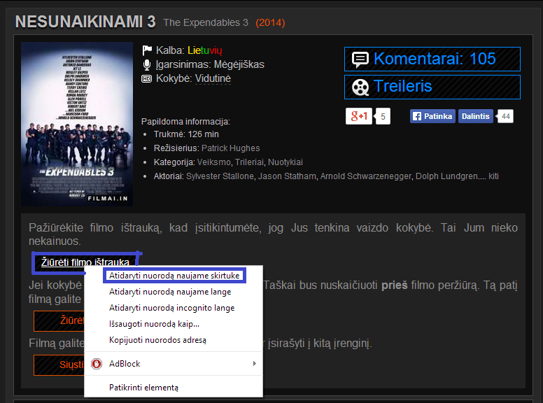Viewport: 543px width, 403px height.
Task: Click the comments speech bubble icon
Action: [360, 59]
